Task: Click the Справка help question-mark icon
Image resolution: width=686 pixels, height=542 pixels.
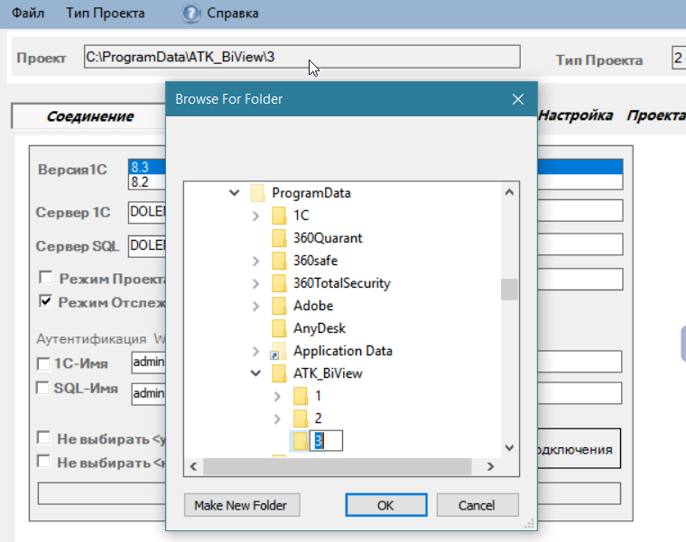Action: pyautogui.click(x=190, y=14)
